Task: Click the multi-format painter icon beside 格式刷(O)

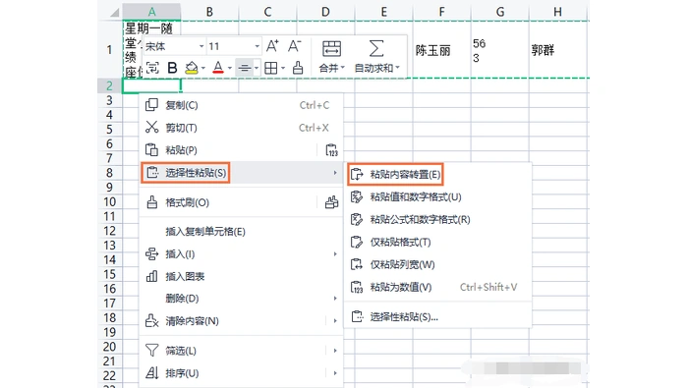Action: pyautogui.click(x=332, y=202)
